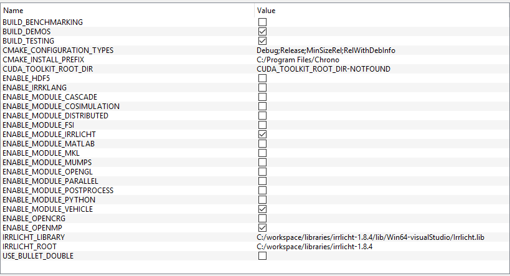Disable the BUILD_TESTING checkbox

pyautogui.click(x=262, y=41)
